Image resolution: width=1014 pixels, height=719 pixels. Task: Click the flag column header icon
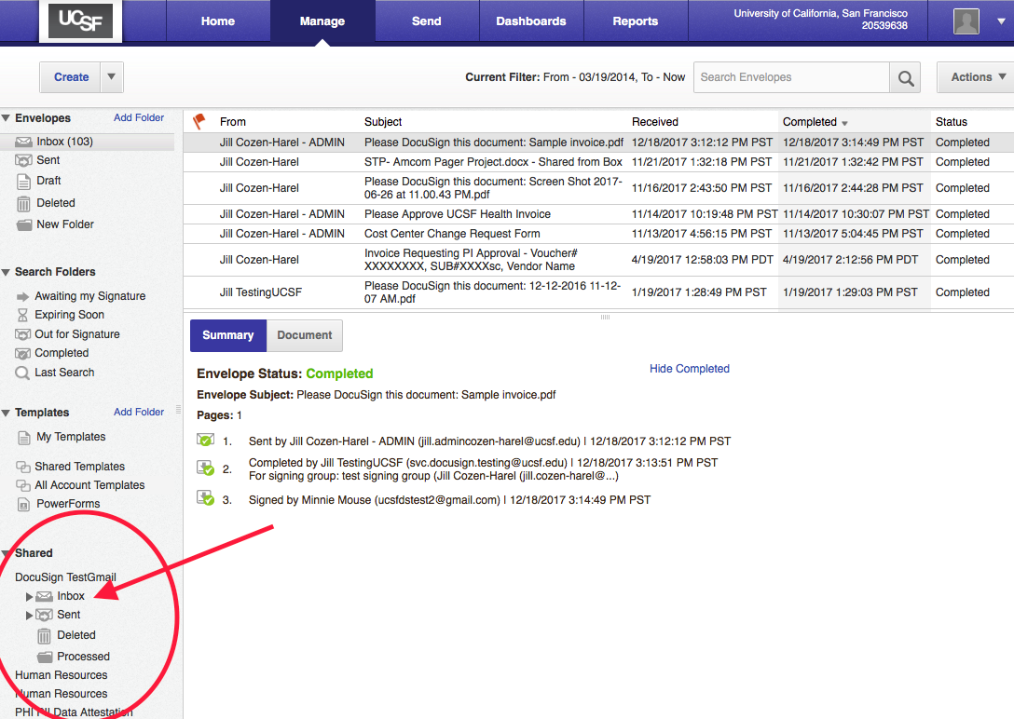[199, 121]
